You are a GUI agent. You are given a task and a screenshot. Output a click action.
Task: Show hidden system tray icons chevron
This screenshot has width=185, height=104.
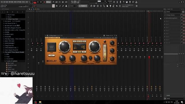tap(164, 102)
